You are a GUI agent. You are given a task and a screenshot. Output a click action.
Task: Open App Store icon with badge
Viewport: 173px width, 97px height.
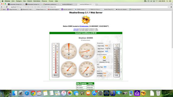click(x=94, y=93)
